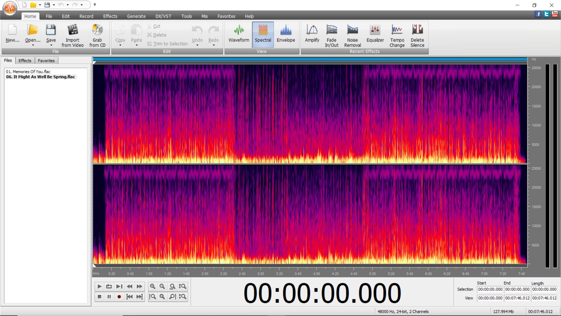The width and height of the screenshot is (561, 316).
Task: Open the quick access toolbar customize arrow
Action: tap(95, 5)
